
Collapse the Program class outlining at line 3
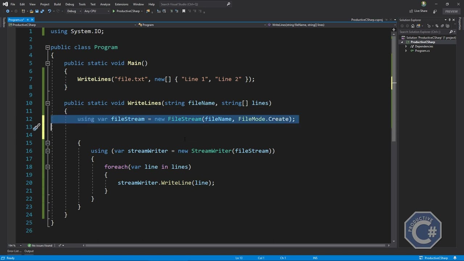click(x=47, y=47)
